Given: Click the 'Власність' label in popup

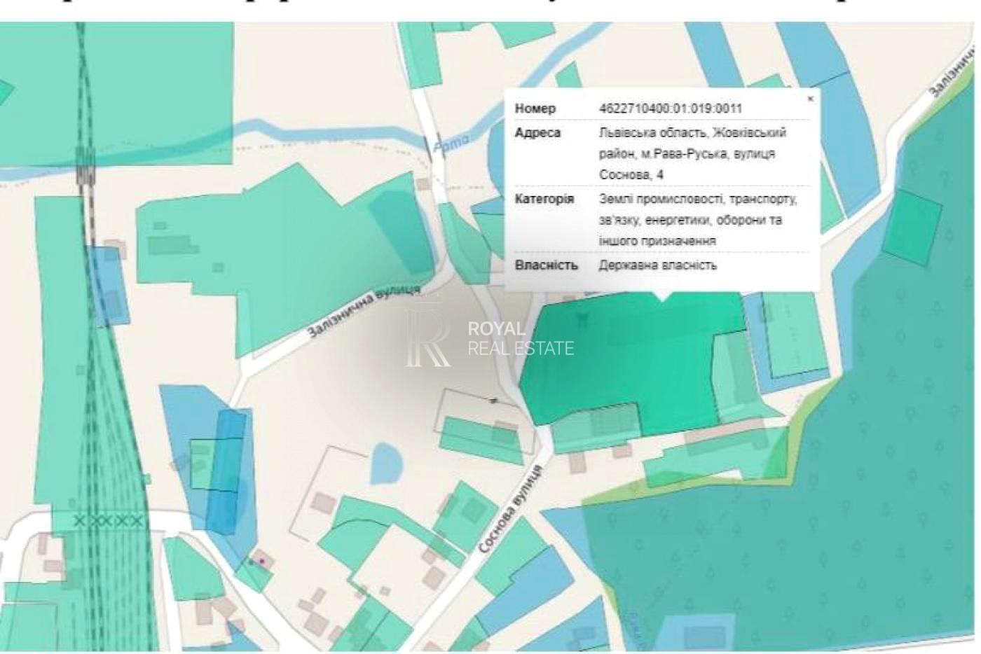Looking at the screenshot, I should [547, 265].
